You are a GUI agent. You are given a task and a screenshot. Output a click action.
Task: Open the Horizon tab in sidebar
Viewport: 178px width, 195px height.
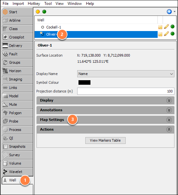[x=17, y=71]
